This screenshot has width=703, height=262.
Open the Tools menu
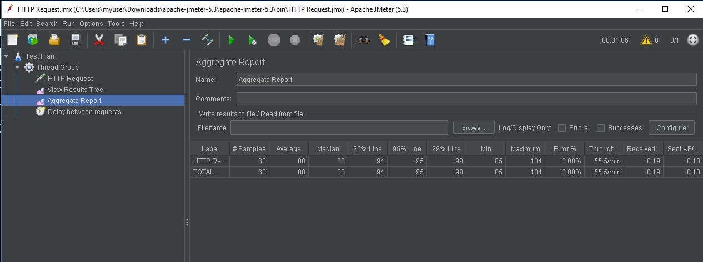tap(116, 24)
